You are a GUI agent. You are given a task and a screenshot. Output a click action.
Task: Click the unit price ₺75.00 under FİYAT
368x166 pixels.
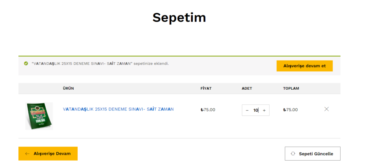[208, 110]
